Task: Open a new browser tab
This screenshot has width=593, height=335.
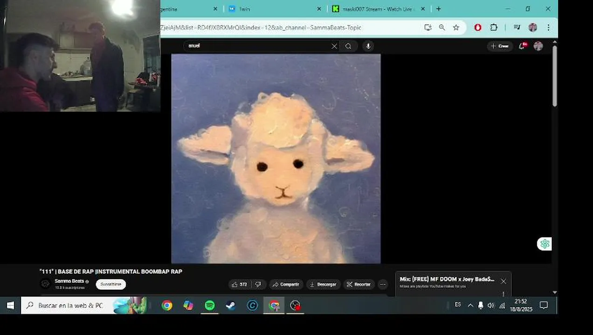Action: click(x=438, y=9)
